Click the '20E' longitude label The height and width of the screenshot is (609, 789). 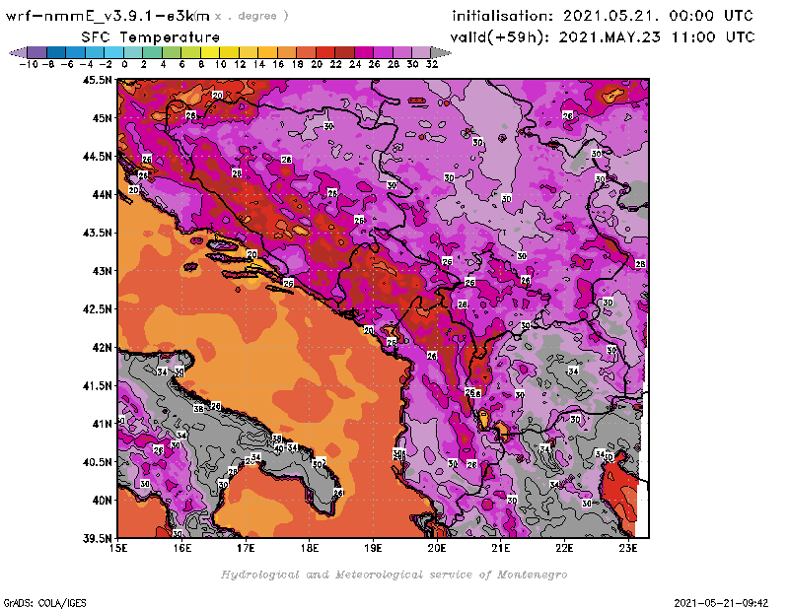437,548
